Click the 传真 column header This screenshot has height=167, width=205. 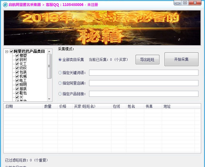point(153,106)
